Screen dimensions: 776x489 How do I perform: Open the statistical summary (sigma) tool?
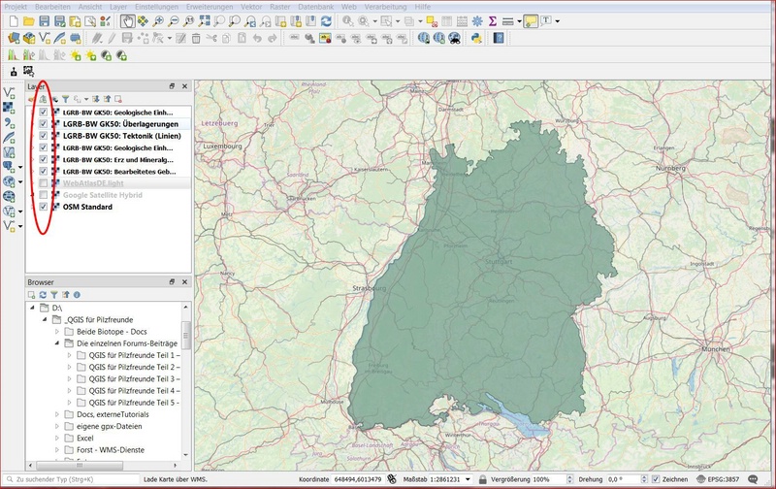pos(493,20)
